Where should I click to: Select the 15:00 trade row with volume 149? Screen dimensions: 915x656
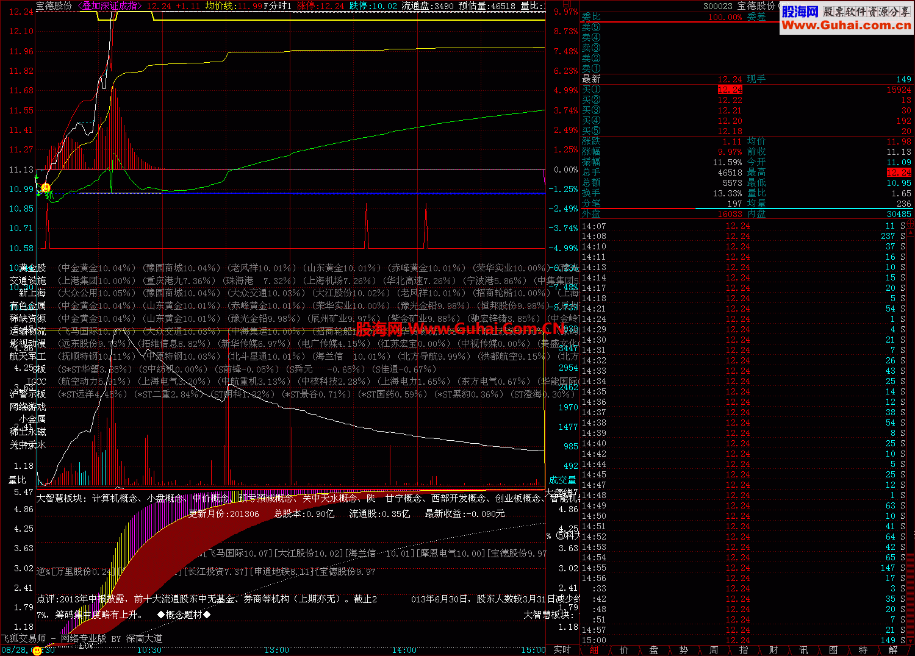[x=744, y=640]
